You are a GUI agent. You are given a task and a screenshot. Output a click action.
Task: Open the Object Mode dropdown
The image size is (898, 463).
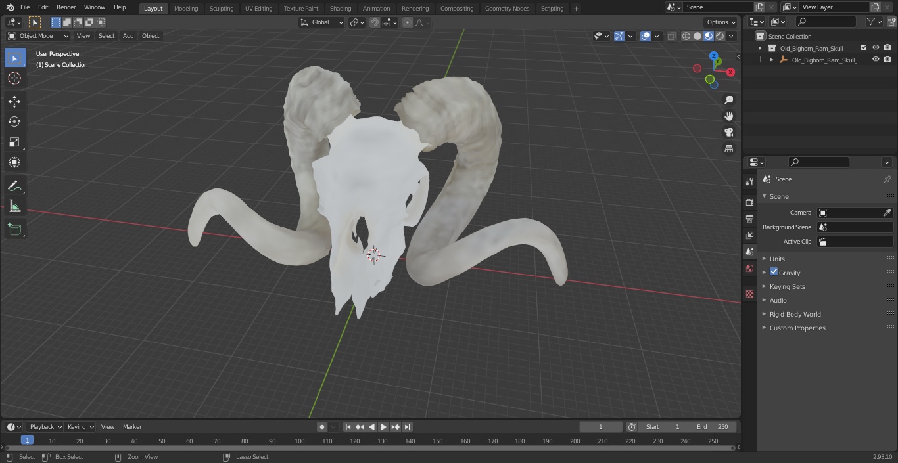point(38,36)
